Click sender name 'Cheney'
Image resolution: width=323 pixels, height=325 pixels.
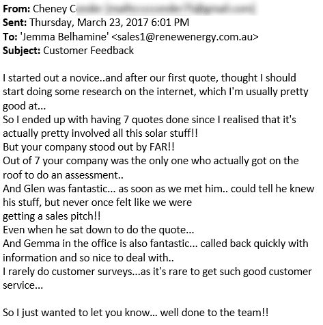tap(50, 9)
